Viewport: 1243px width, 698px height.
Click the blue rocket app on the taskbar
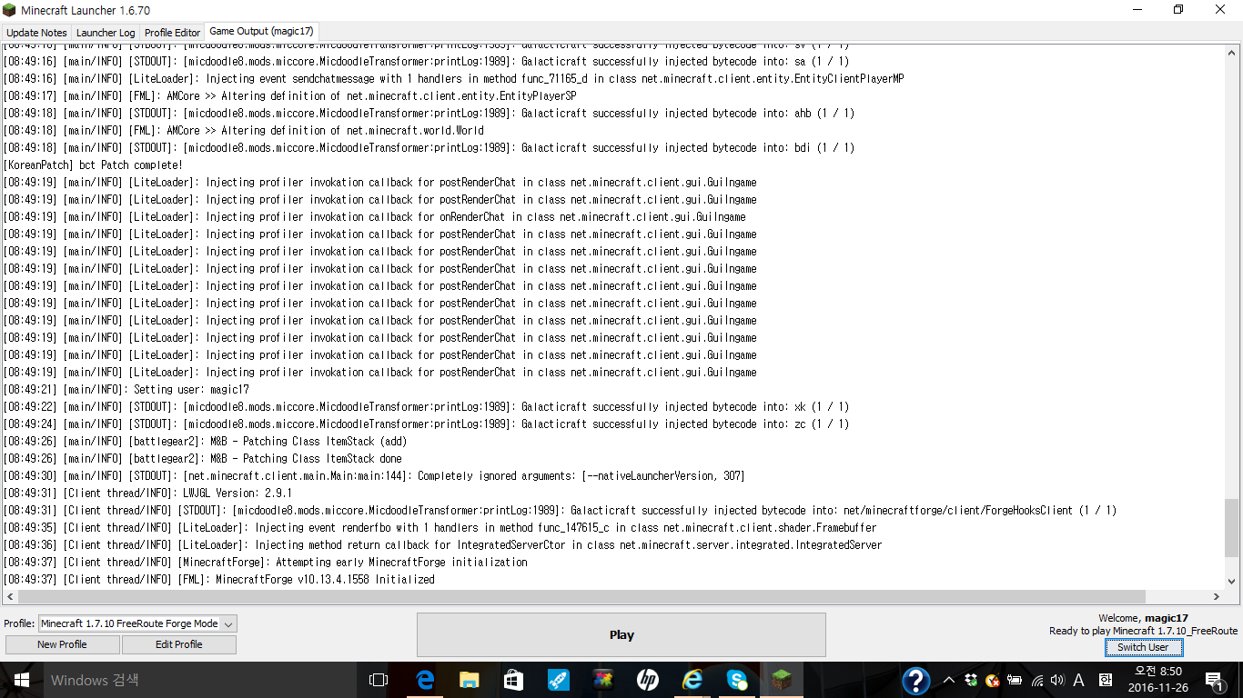pyautogui.click(x=559, y=680)
